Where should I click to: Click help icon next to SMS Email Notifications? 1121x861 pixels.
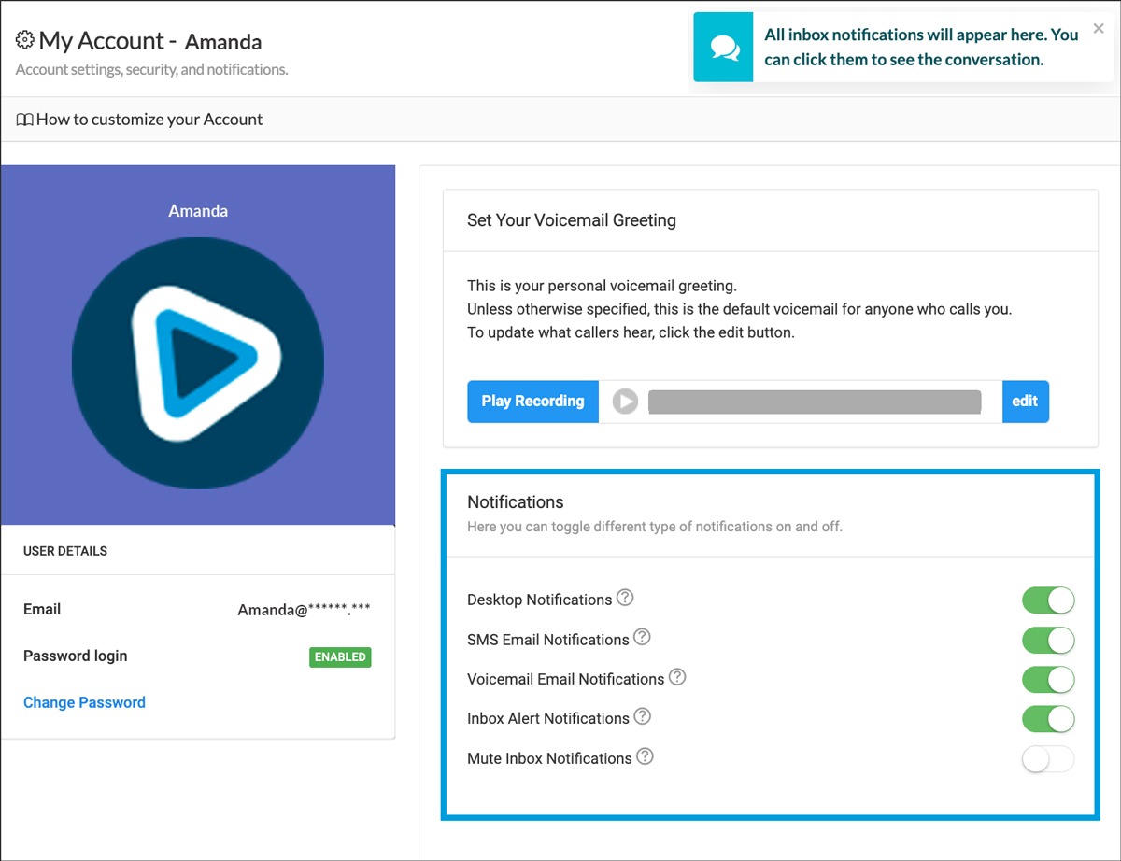tap(642, 638)
